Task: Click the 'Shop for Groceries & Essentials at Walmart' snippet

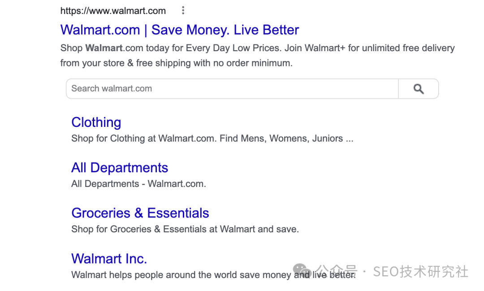Action: point(185,229)
